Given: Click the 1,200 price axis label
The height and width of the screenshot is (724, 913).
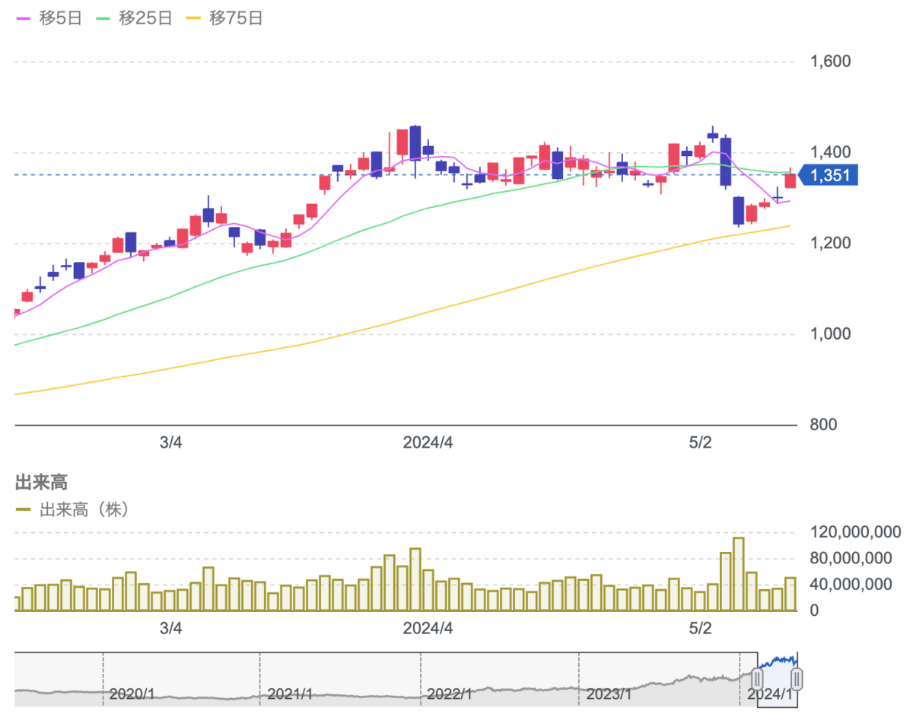Looking at the screenshot, I should point(830,243).
